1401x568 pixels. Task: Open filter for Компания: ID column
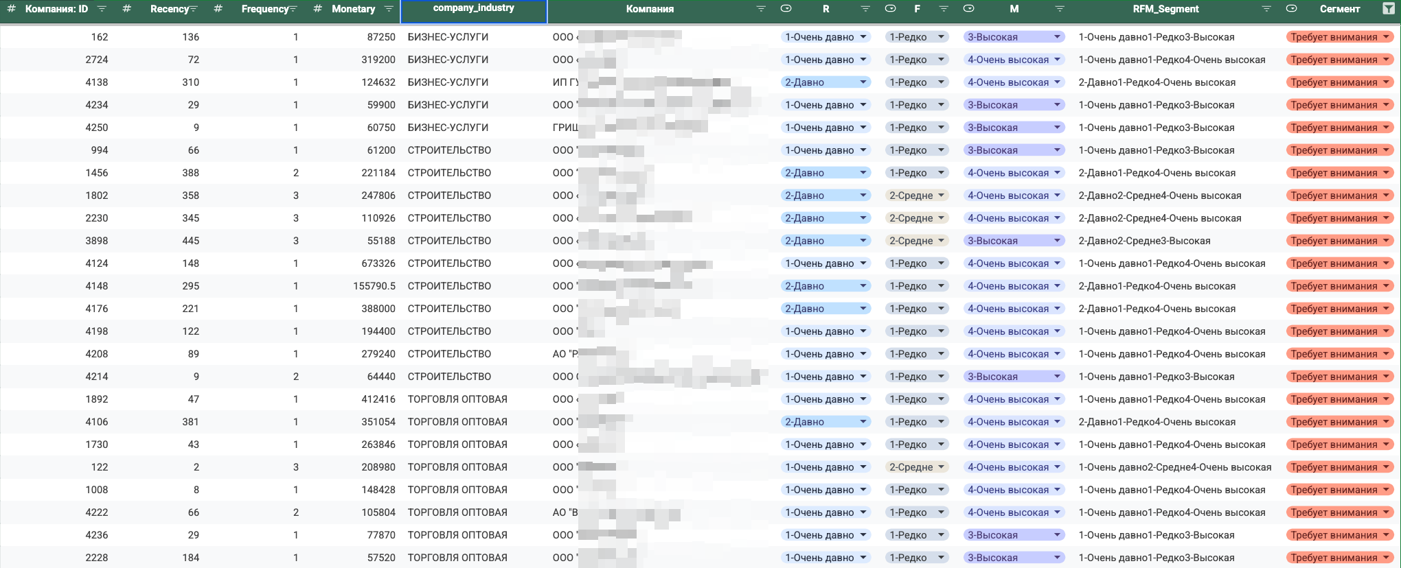point(102,9)
